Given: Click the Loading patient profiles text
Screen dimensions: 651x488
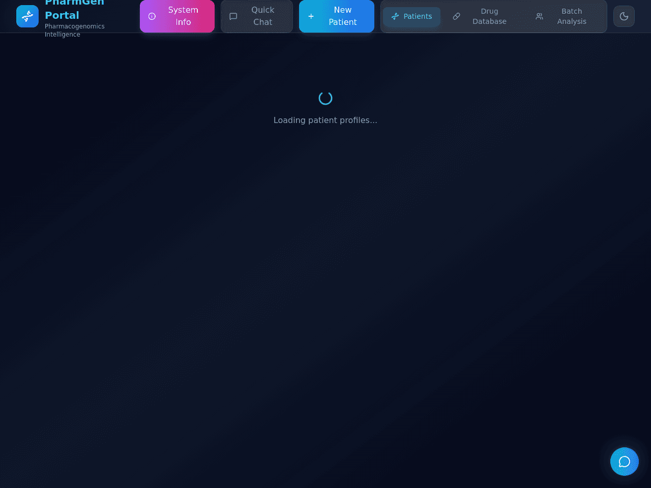Looking at the screenshot, I should pos(325,120).
